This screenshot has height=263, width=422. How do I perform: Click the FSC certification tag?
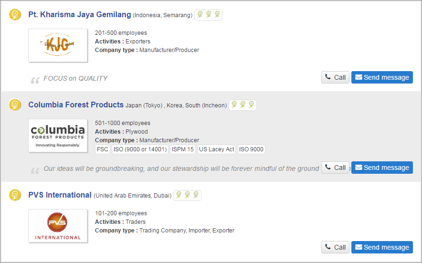tap(103, 149)
